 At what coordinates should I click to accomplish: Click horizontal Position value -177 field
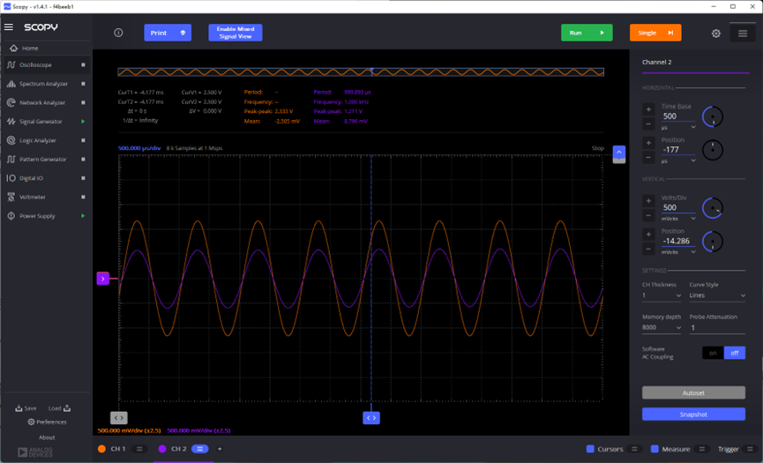click(x=678, y=150)
